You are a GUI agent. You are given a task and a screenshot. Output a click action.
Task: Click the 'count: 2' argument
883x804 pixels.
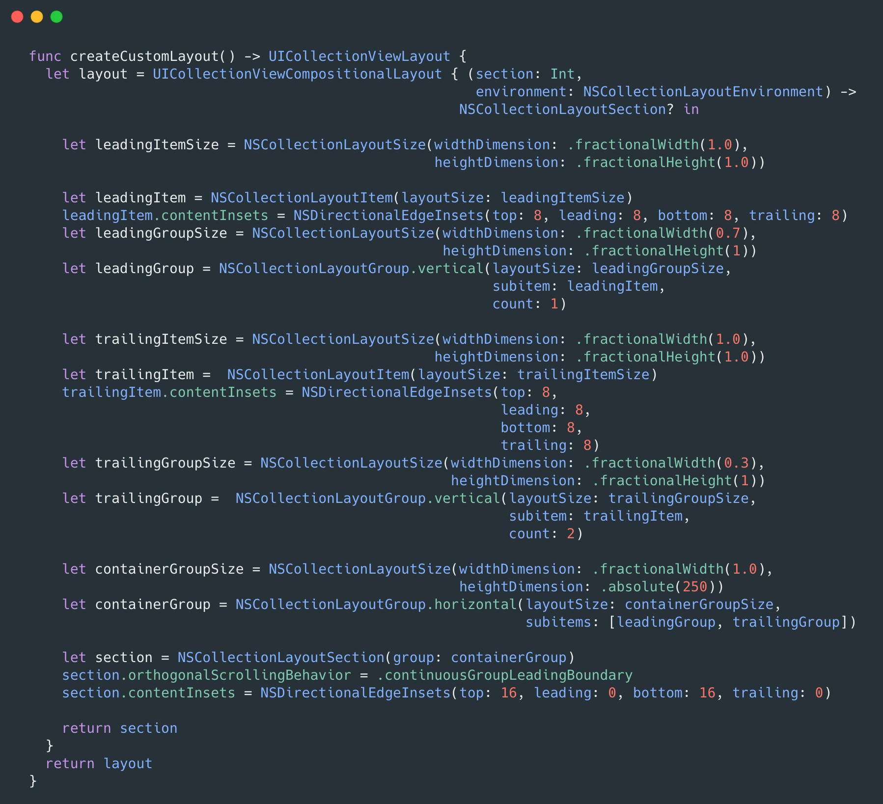click(542, 534)
